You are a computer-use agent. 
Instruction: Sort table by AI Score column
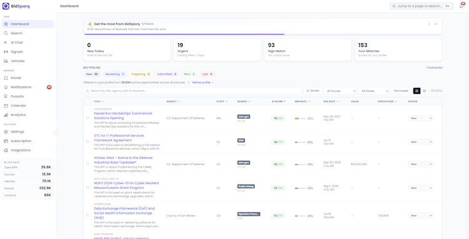278,101
